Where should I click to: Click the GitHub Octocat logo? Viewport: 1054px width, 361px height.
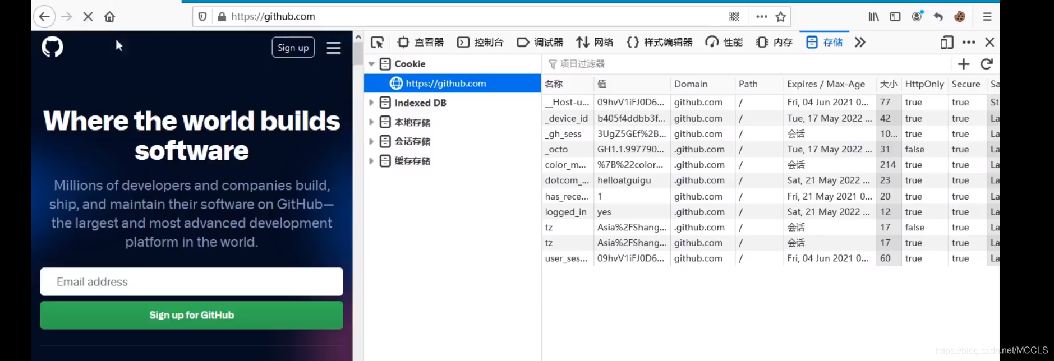click(x=53, y=47)
